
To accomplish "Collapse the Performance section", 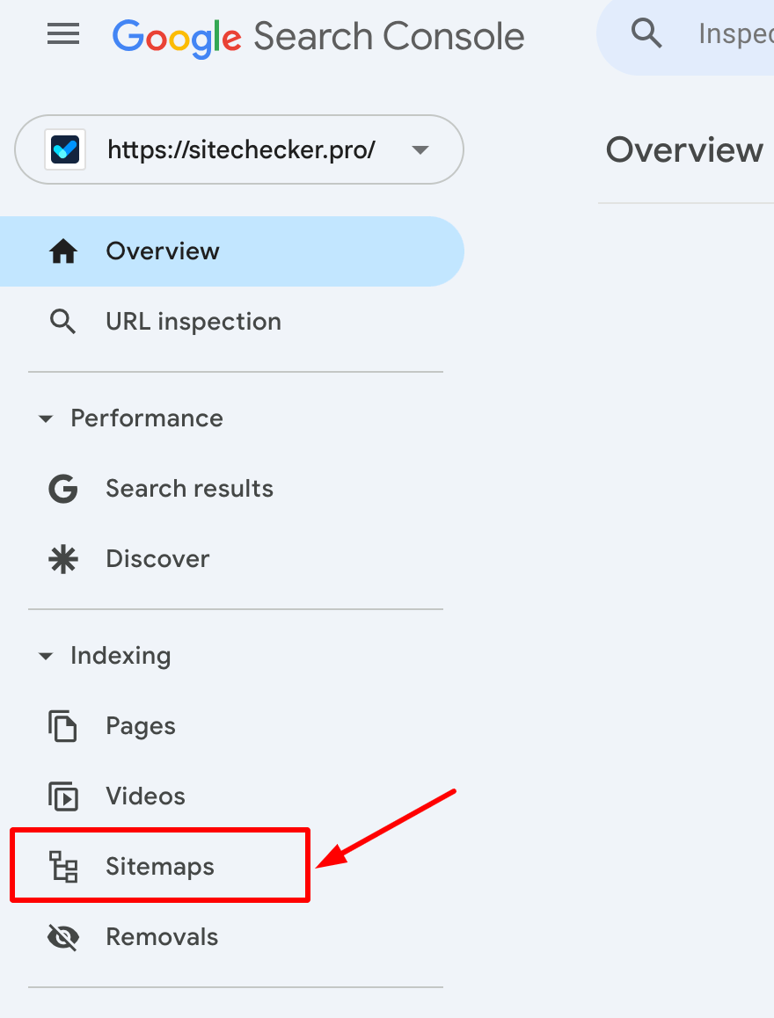I will click(x=46, y=419).
